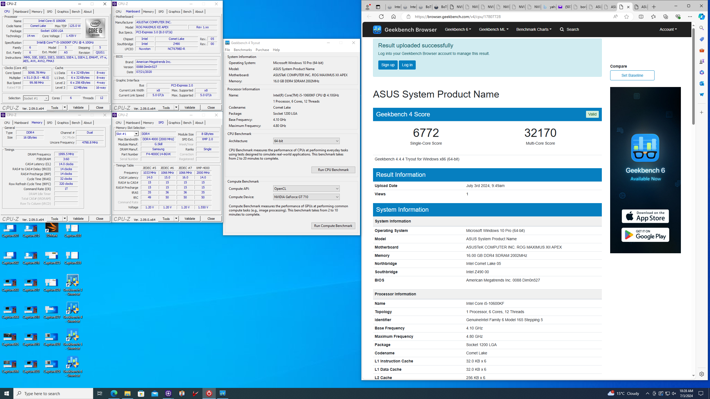Open Microsoft Edge from taskbar
The image size is (710, 399).
[114, 393]
